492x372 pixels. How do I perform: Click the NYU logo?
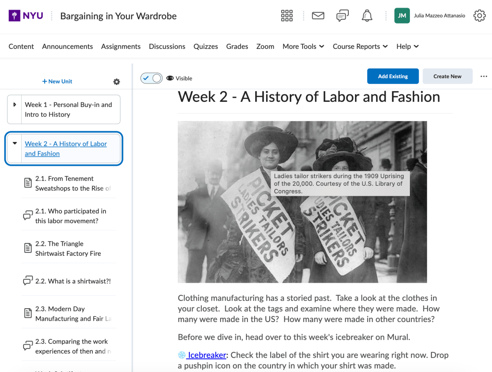[26, 16]
